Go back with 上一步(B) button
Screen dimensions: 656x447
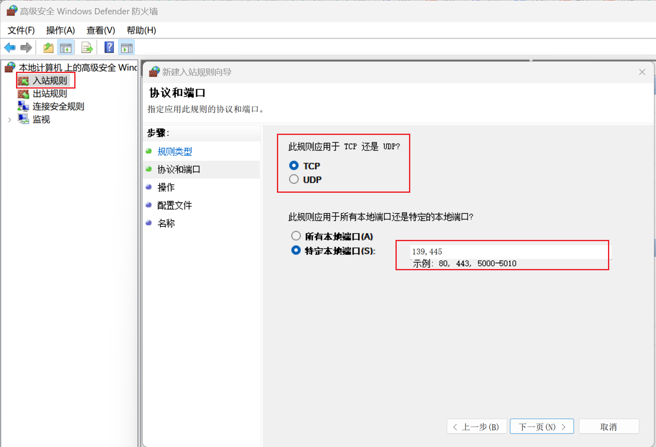477,426
